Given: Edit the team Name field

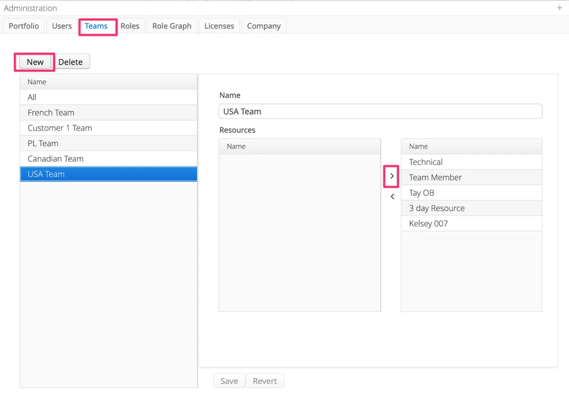Looking at the screenshot, I should click(380, 111).
